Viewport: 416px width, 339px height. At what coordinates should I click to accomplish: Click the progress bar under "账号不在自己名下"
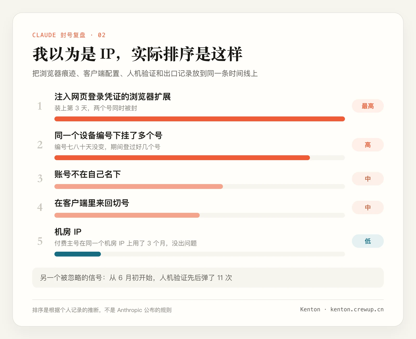point(200,186)
